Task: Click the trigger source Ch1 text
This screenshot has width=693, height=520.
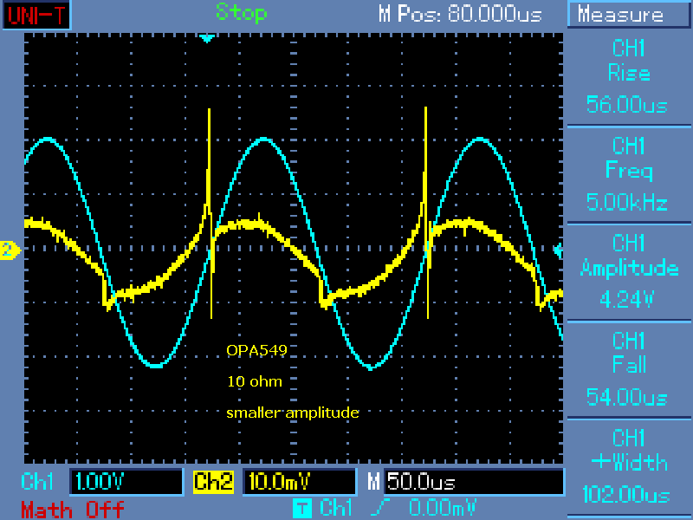Action: [336, 508]
